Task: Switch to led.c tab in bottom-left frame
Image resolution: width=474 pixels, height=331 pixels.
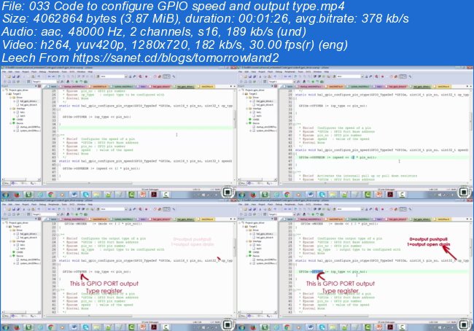Action: click(143, 219)
